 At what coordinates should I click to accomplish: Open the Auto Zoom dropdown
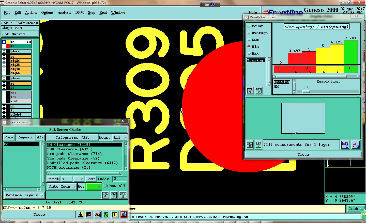pyautogui.click(x=62, y=186)
